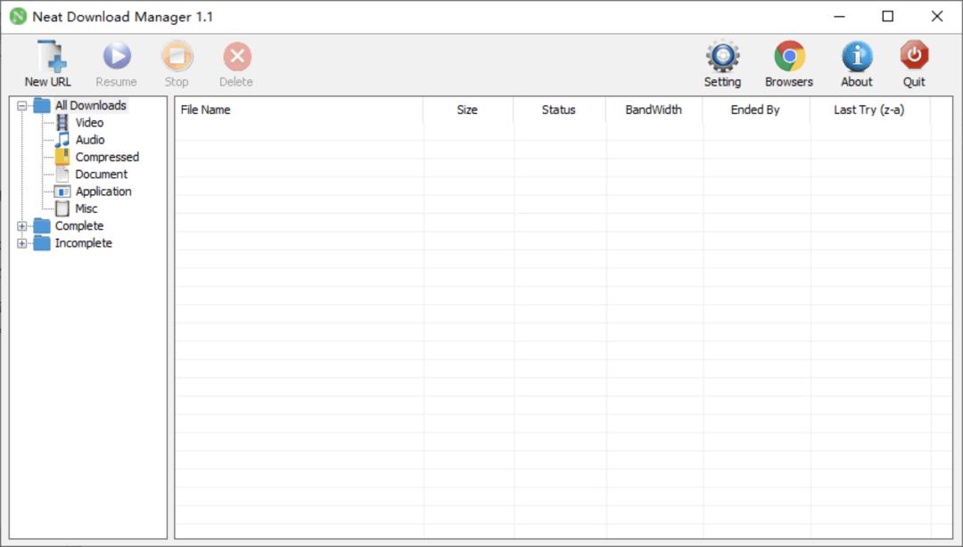Screen dimensions: 963x547
Task: Select the Misc category label
Action: pos(86,208)
